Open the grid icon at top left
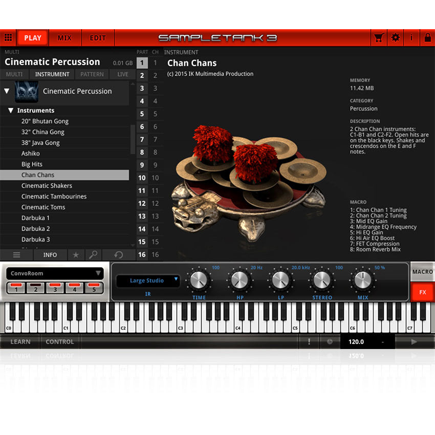The width and height of the screenshot is (435, 435). click(9, 37)
